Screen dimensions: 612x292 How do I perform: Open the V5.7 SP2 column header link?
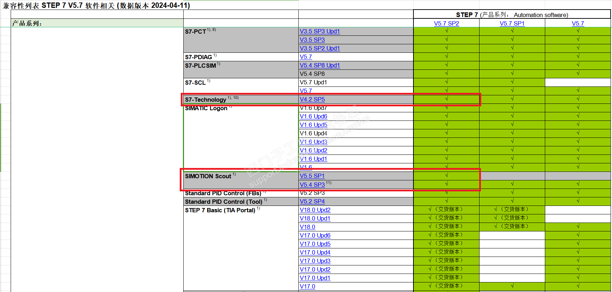pos(446,23)
